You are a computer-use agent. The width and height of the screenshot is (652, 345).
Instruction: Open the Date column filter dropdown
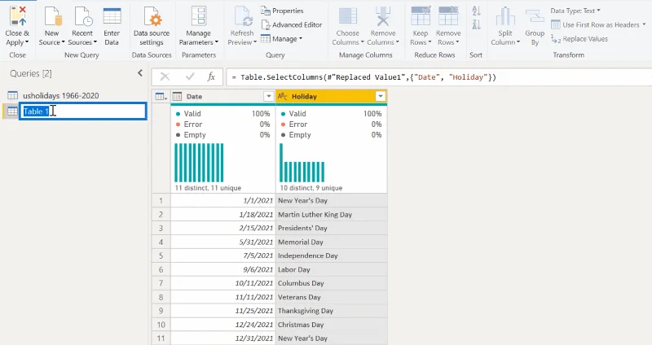pos(269,97)
